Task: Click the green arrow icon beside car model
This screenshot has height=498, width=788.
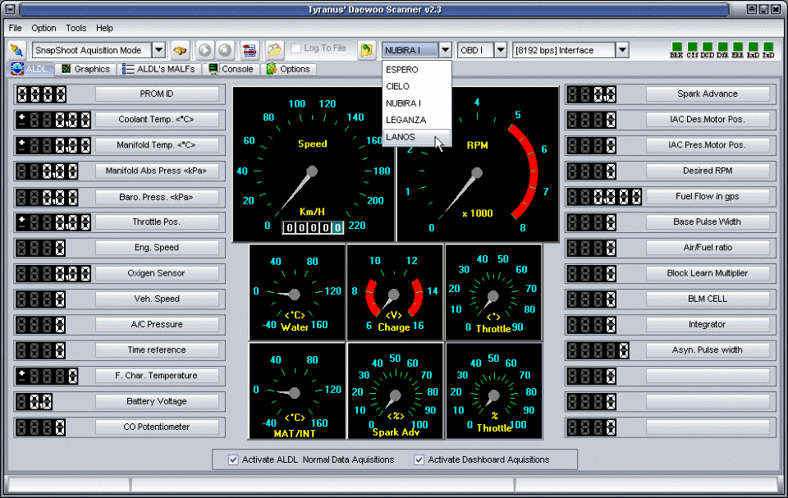Action: (x=366, y=50)
